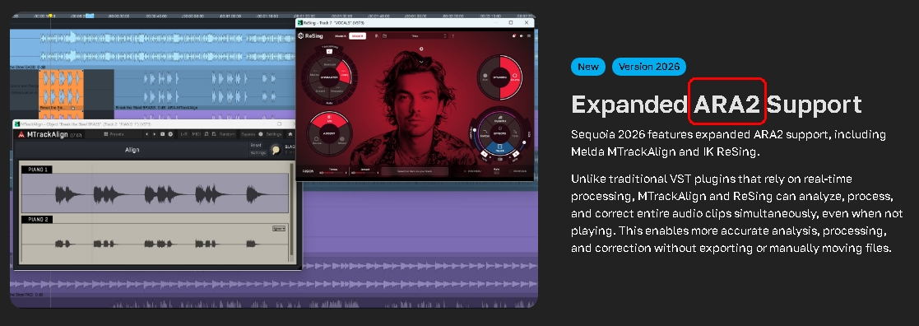Click the Enhancer dial center in ReSing
The width and height of the screenshot is (919, 326).
click(330, 77)
